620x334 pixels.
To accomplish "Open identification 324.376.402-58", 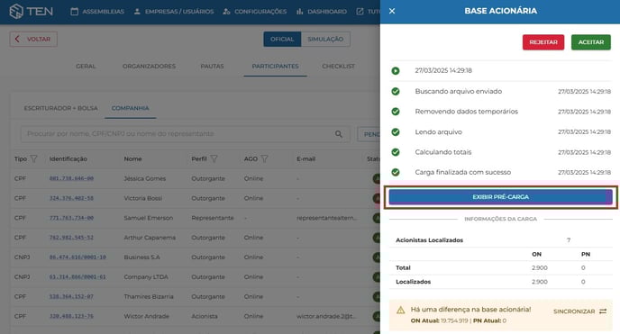I will click(x=71, y=198).
